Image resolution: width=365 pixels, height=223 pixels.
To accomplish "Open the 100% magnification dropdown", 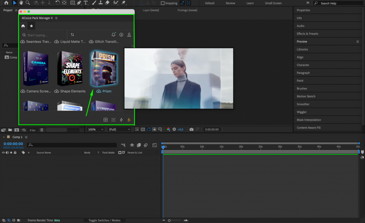I will click(x=95, y=129).
